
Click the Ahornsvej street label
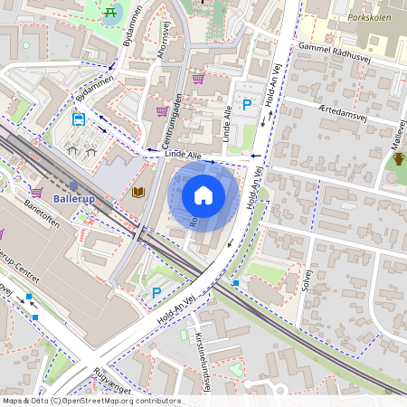pos(163,40)
